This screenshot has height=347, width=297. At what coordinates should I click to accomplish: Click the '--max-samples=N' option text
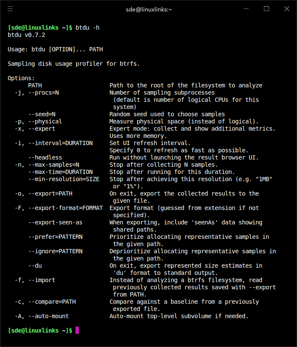[x=53, y=165]
